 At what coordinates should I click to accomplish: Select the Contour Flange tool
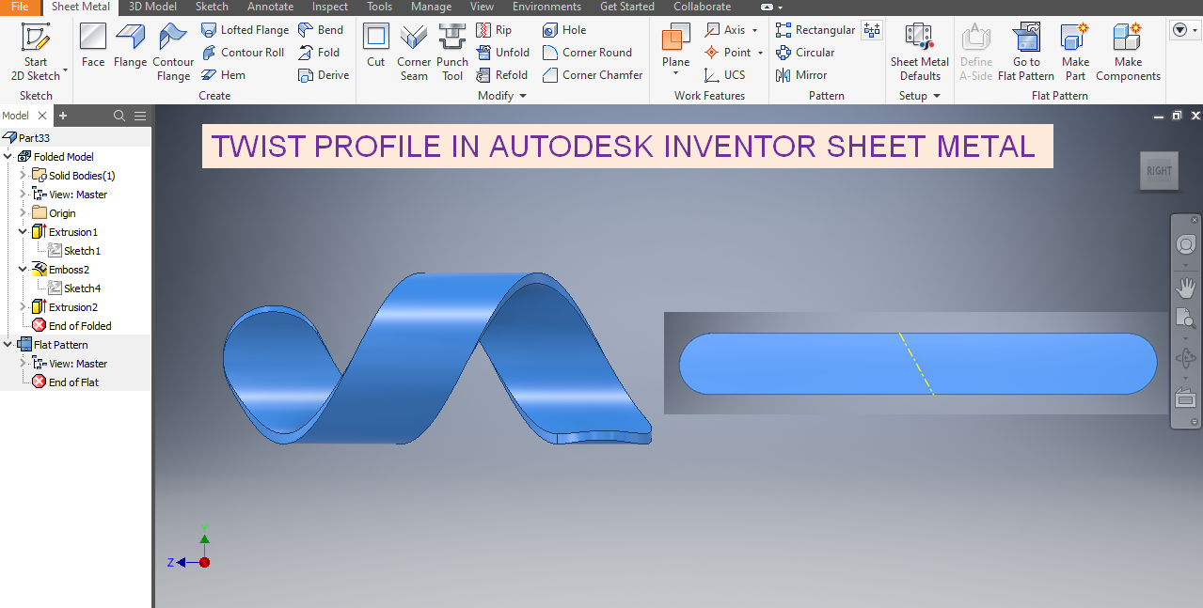(x=173, y=53)
